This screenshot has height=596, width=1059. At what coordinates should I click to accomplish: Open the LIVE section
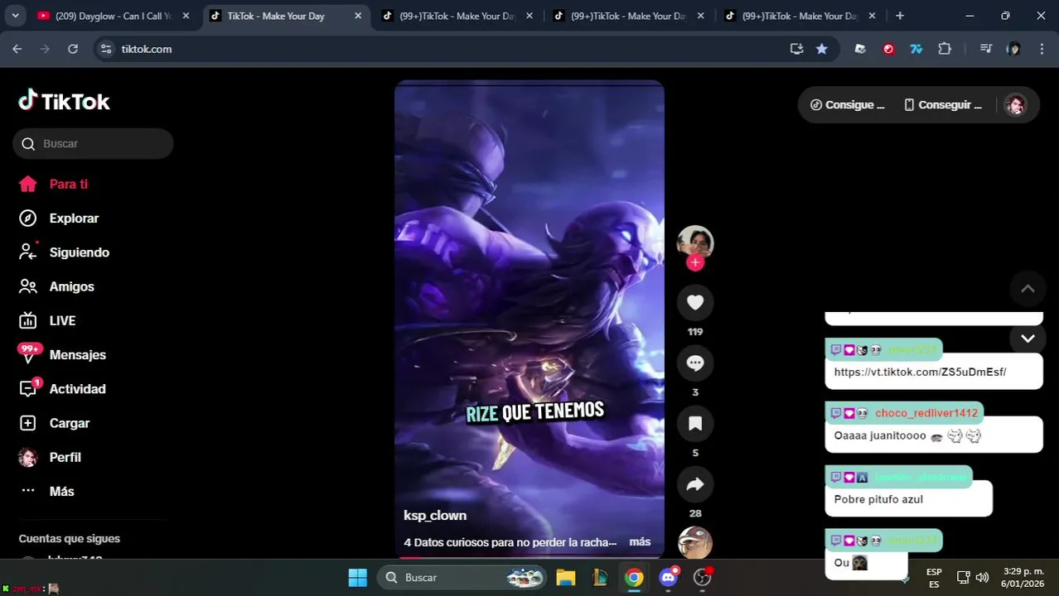pos(47,320)
